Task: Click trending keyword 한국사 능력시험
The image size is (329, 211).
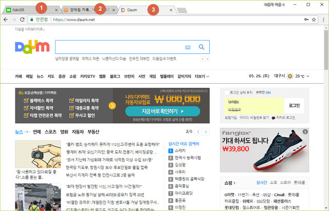Action: tap(188, 158)
